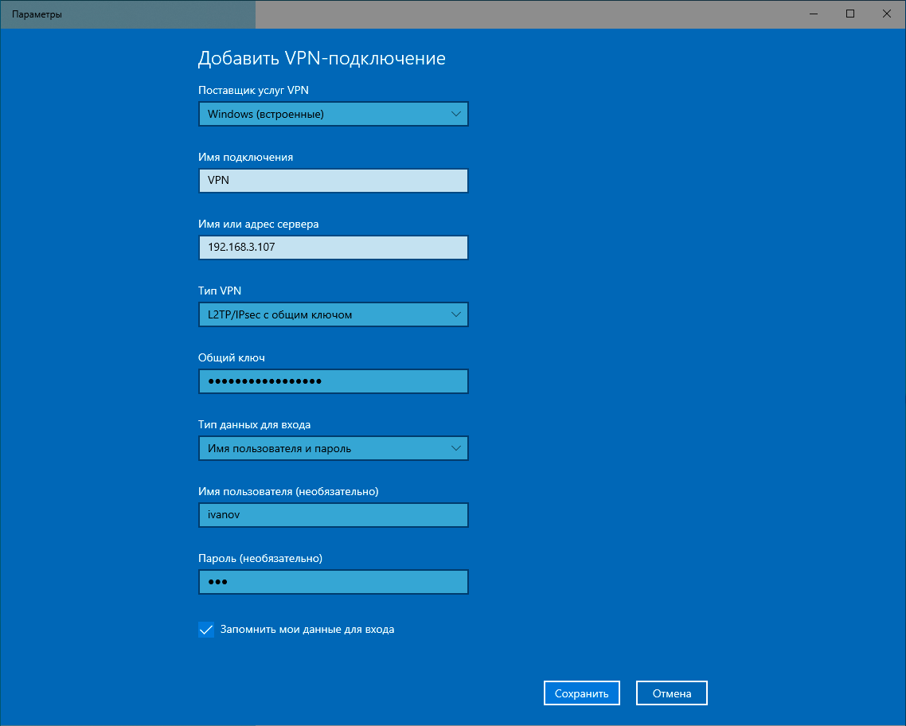Image resolution: width=906 pixels, height=726 pixels.
Task: Focus the "Имя подключения" field containing VPN
Action: click(333, 181)
